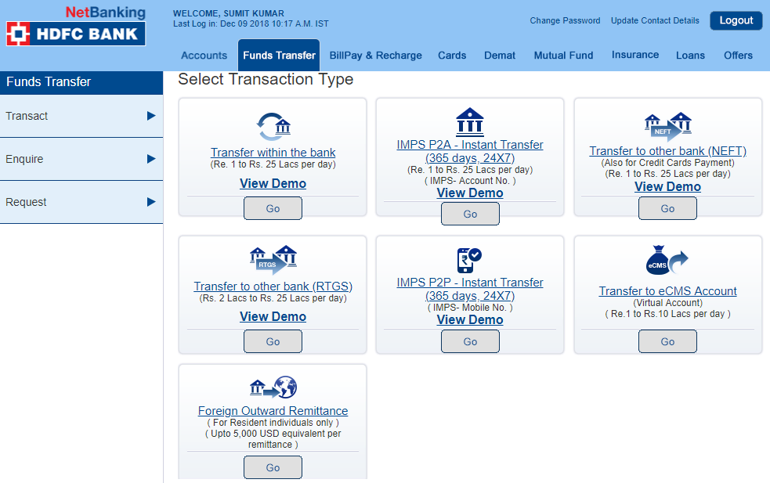The width and height of the screenshot is (770, 483).
Task: Click Go under IMPS P2P transfer
Action: click(470, 341)
